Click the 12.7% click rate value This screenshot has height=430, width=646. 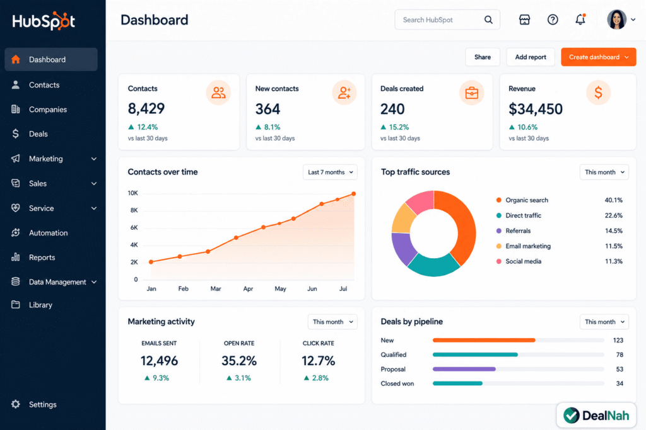click(318, 361)
